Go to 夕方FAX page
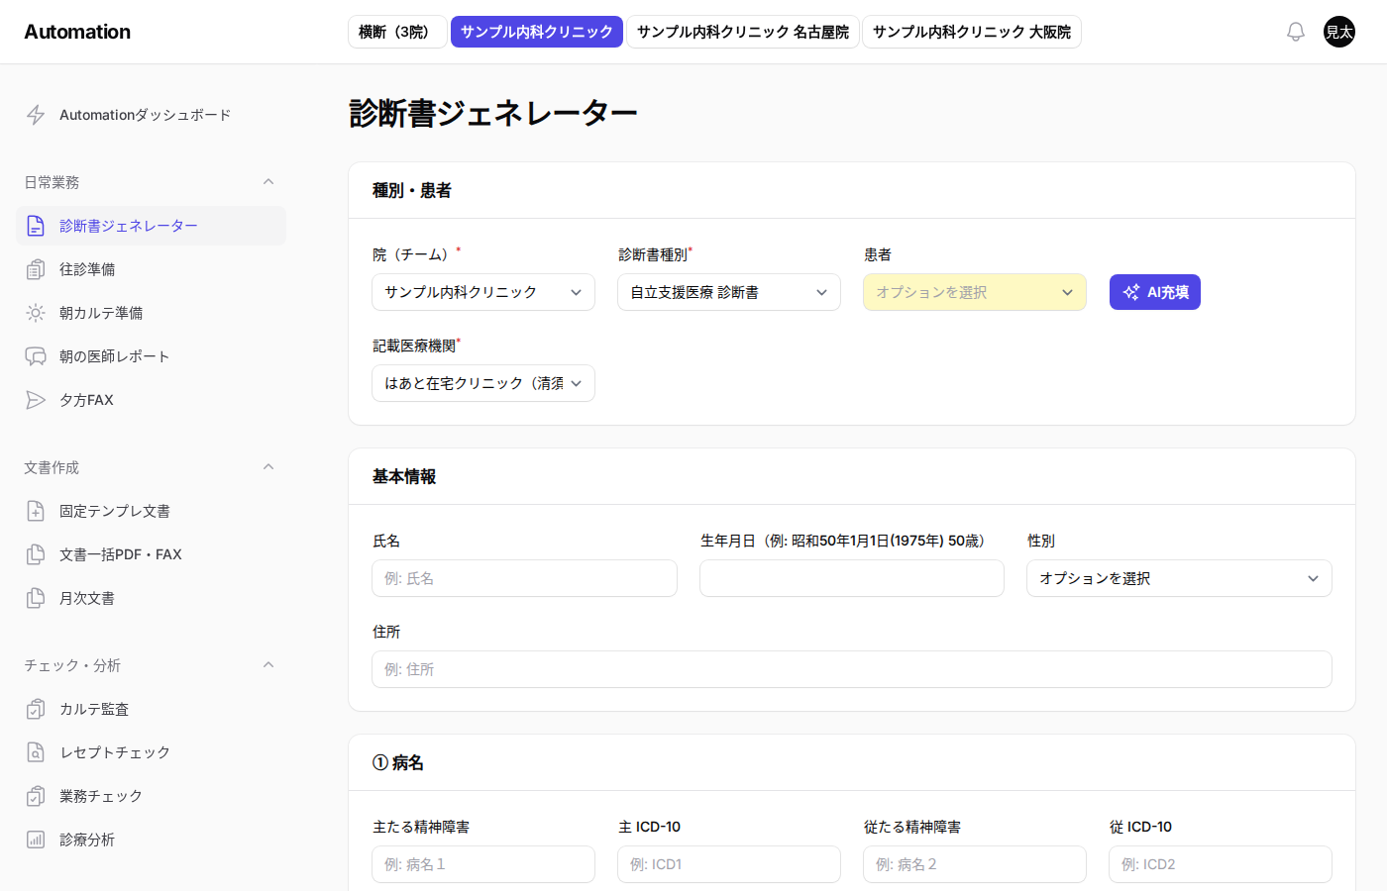Screen dimensions: 1387x891 click(x=151, y=400)
